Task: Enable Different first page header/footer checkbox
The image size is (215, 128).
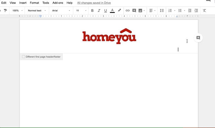Action: 24,57
